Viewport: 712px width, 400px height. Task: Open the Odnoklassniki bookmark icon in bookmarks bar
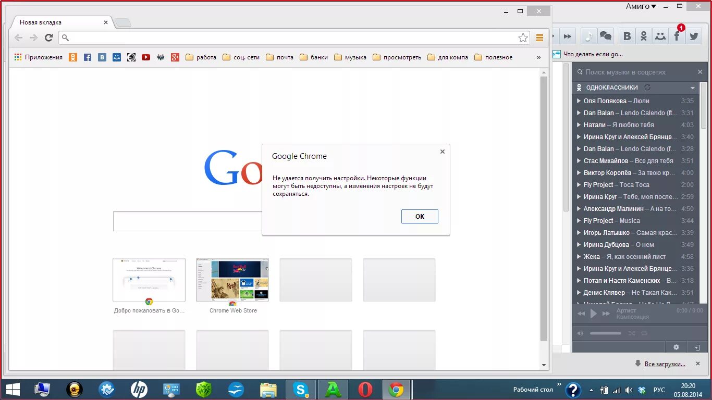click(73, 57)
